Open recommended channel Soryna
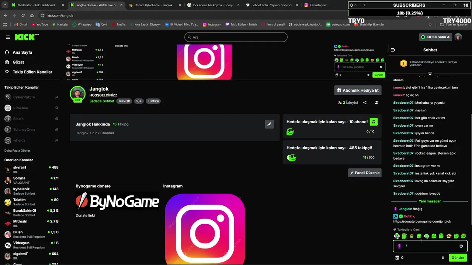 pyautogui.click(x=31, y=180)
